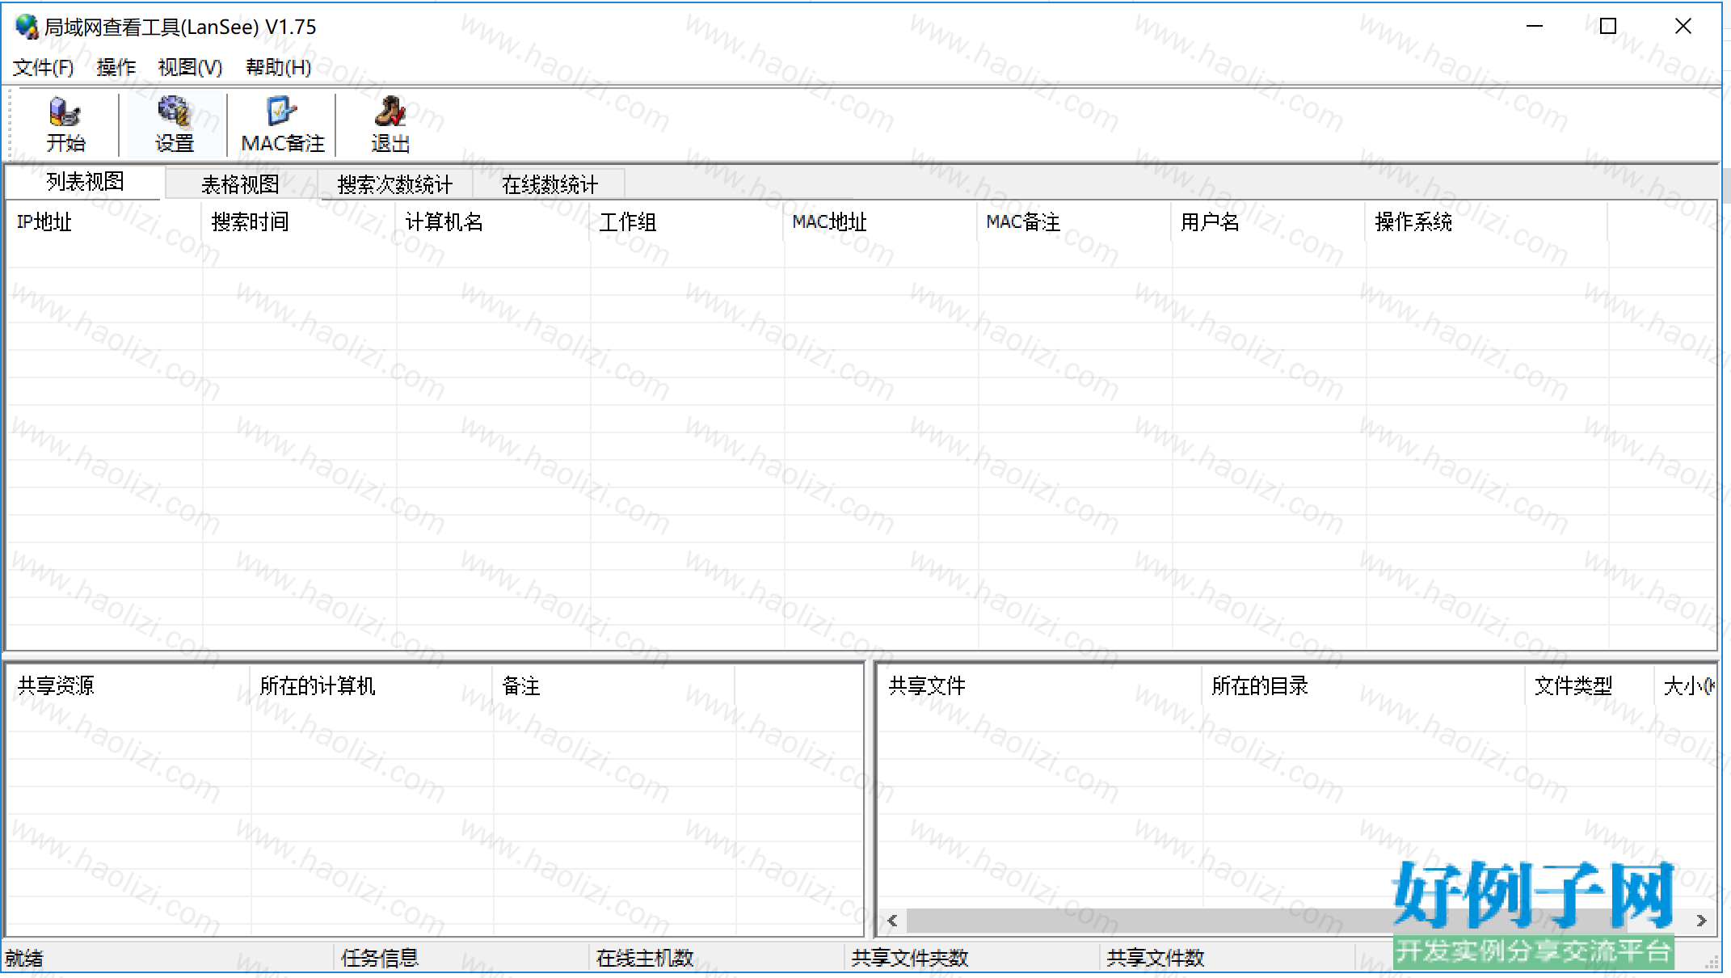Screen dimensions: 1731x978
Task: Click the partially visible 大小 column header
Action: click(1686, 686)
